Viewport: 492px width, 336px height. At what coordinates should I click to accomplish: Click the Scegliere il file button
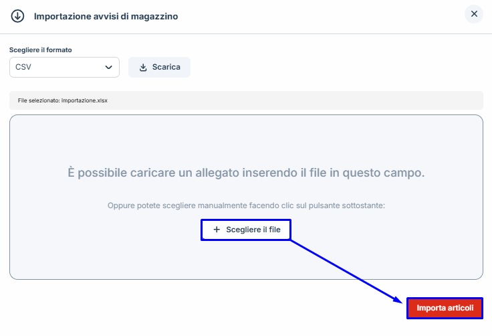[246, 230]
